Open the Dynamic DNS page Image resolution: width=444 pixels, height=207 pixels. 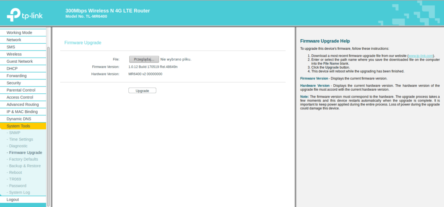pos(20,119)
